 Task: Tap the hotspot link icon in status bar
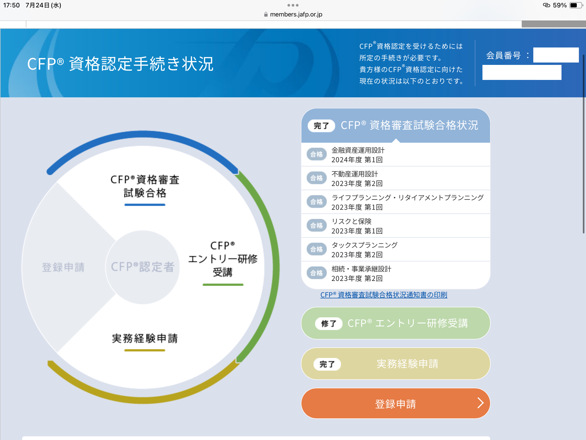click(x=546, y=5)
